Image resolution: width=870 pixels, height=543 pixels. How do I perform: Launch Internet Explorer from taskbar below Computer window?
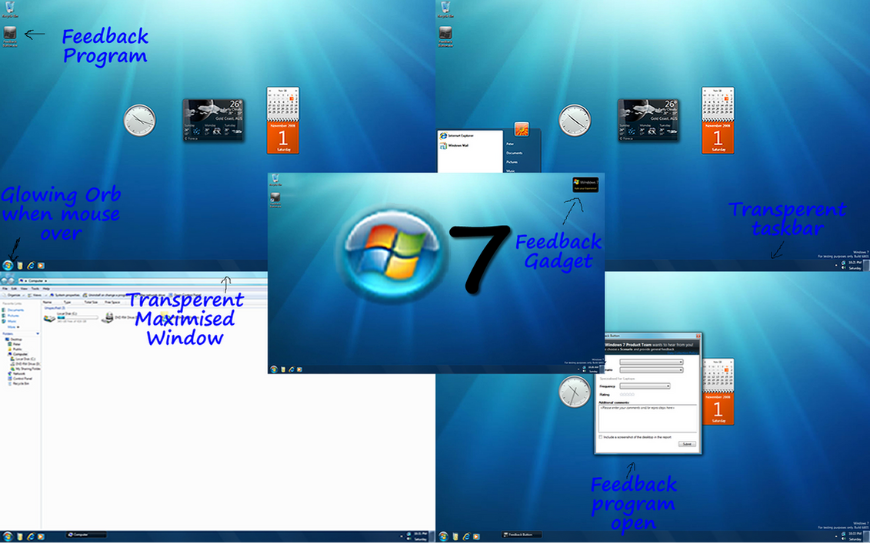(31, 536)
